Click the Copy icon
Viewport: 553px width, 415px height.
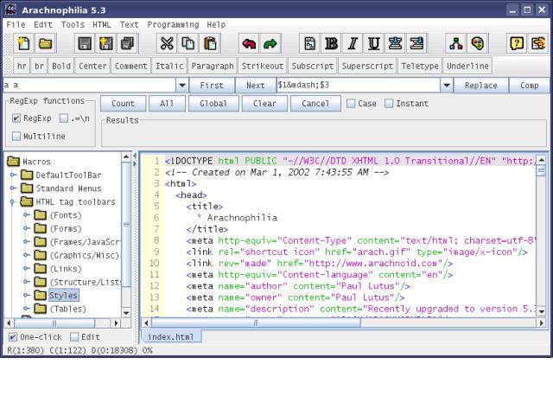188,44
